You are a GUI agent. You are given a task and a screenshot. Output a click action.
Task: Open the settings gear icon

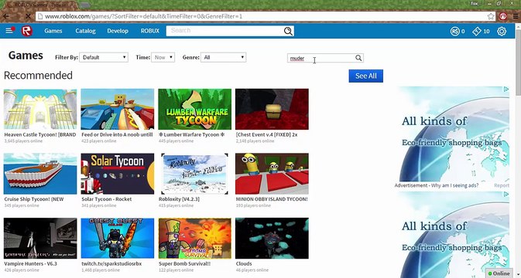click(x=502, y=32)
